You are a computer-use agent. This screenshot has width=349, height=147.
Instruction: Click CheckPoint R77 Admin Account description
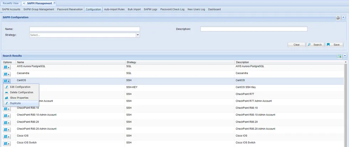click(254, 101)
